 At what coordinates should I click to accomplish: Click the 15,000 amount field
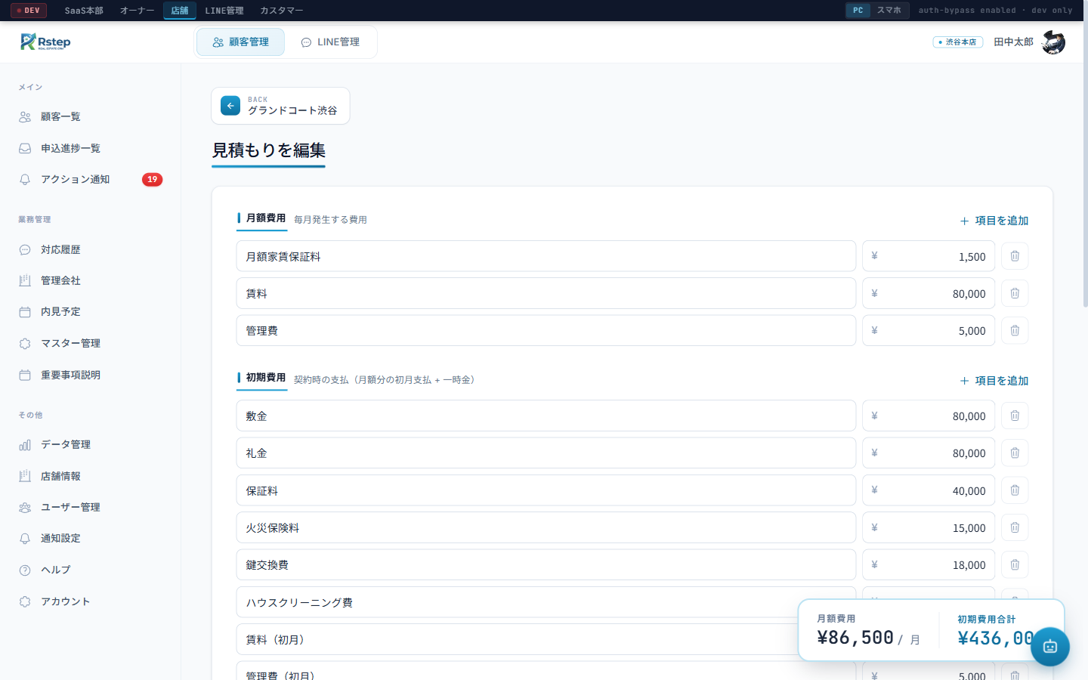(929, 527)
